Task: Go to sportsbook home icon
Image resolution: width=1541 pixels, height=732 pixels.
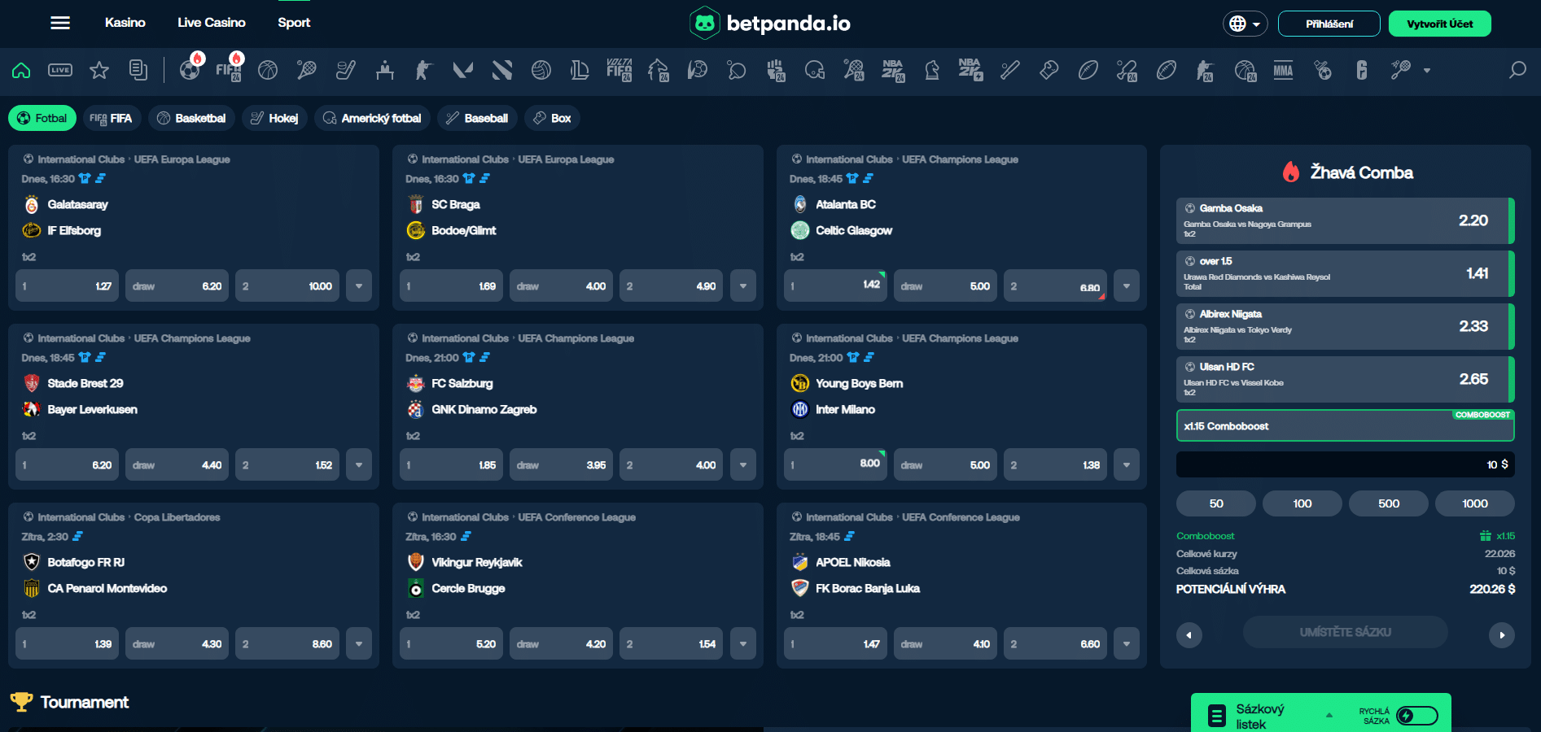Action: 21,71
